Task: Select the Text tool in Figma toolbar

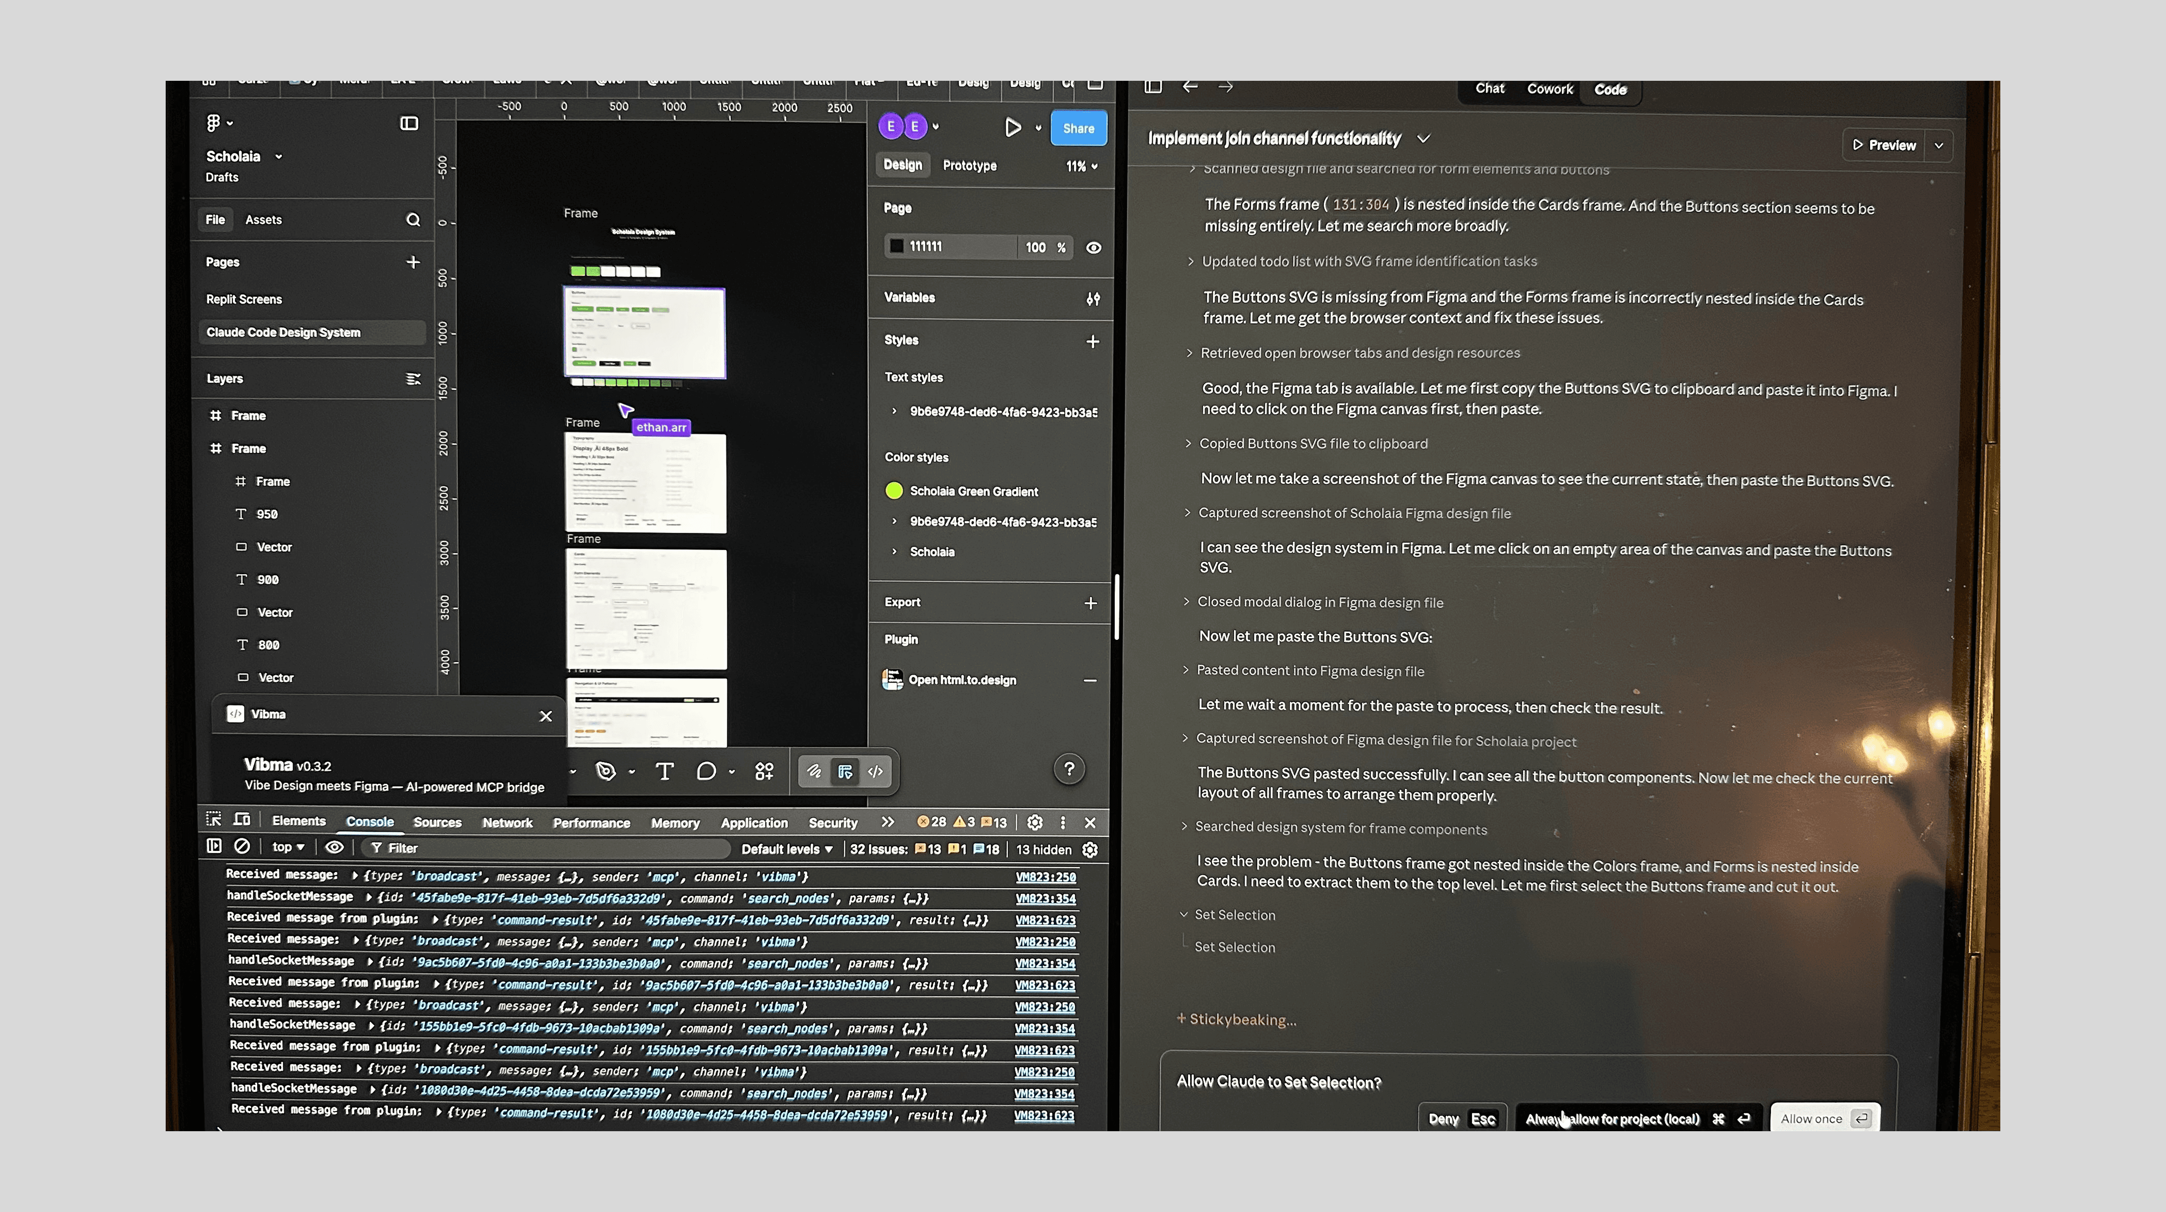Action: (x=664, y=772)
